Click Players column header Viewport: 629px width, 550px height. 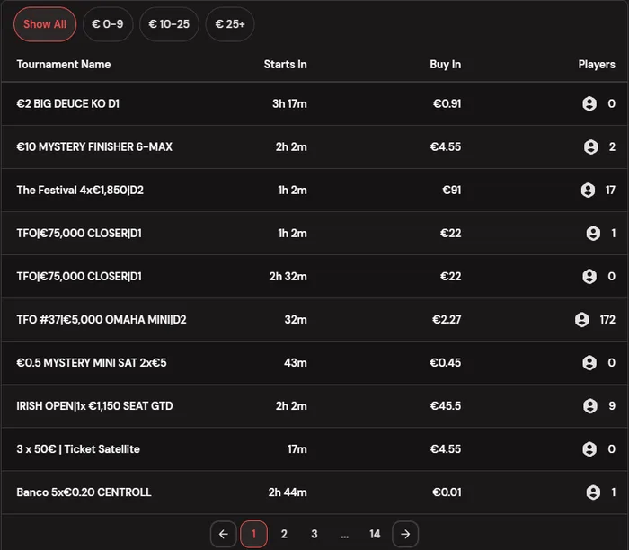coord(597,65)
